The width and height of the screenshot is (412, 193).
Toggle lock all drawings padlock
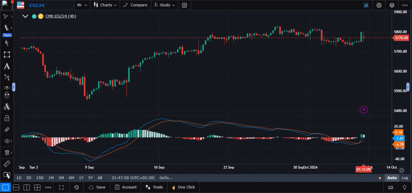(x=7, y=118)
